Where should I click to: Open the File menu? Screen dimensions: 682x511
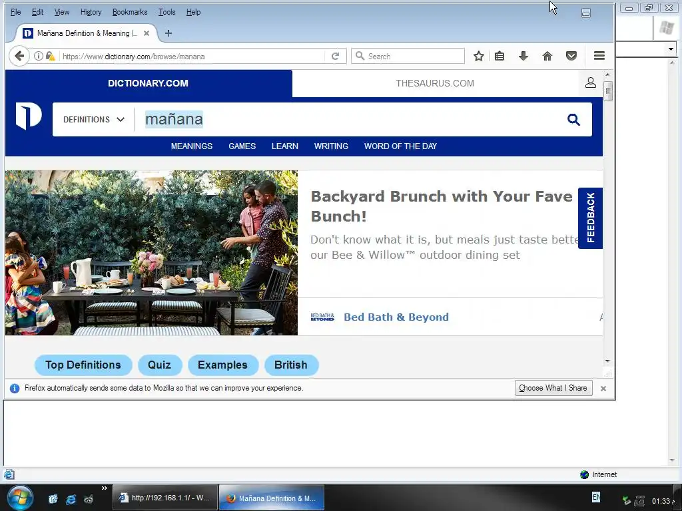click(x=16, y=12)
